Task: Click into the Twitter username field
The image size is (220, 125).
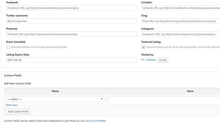Action: pyautogui.click(x=71, y=21)
